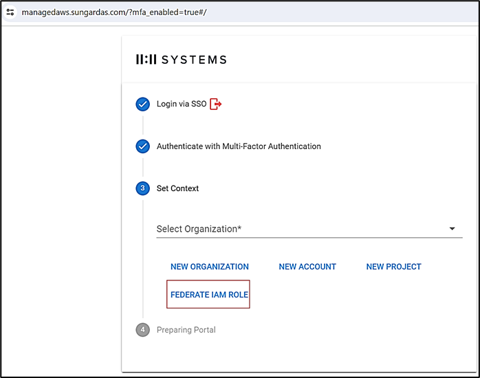This screenshot has width=480, height=378.
Task: Click the FEDERATE IAM ROLE button
Action: tap(209, 295)
